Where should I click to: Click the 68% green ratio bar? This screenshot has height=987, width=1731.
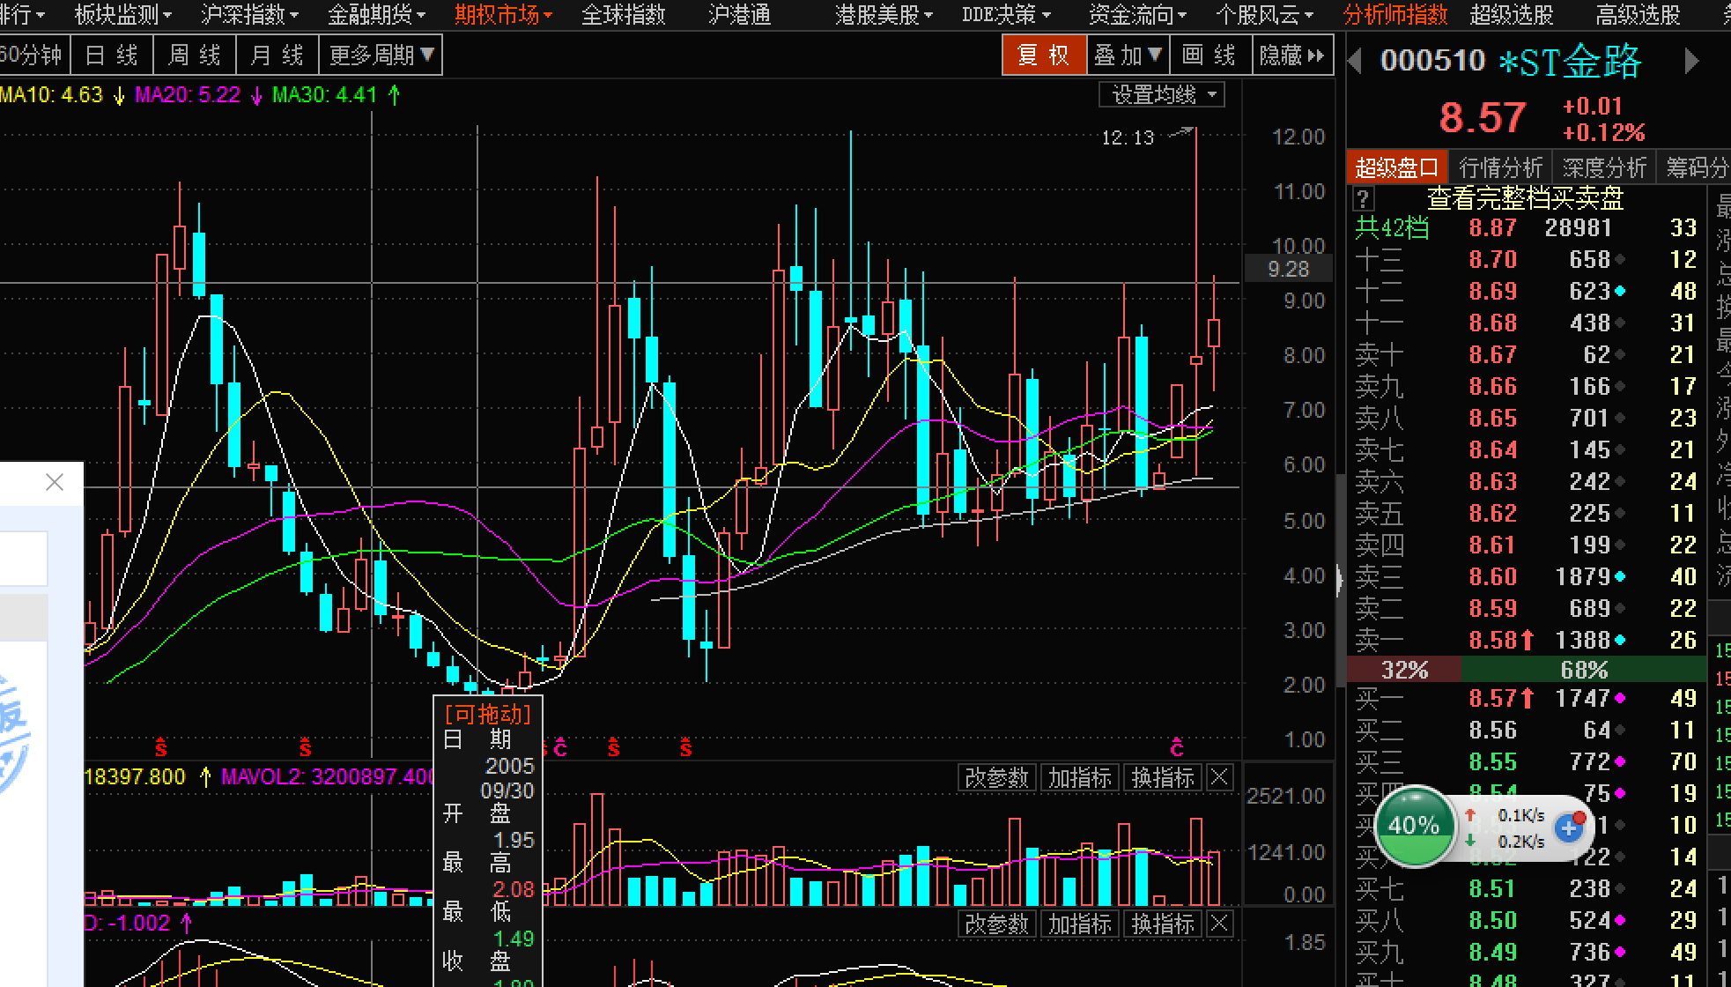coord(1584,670)
